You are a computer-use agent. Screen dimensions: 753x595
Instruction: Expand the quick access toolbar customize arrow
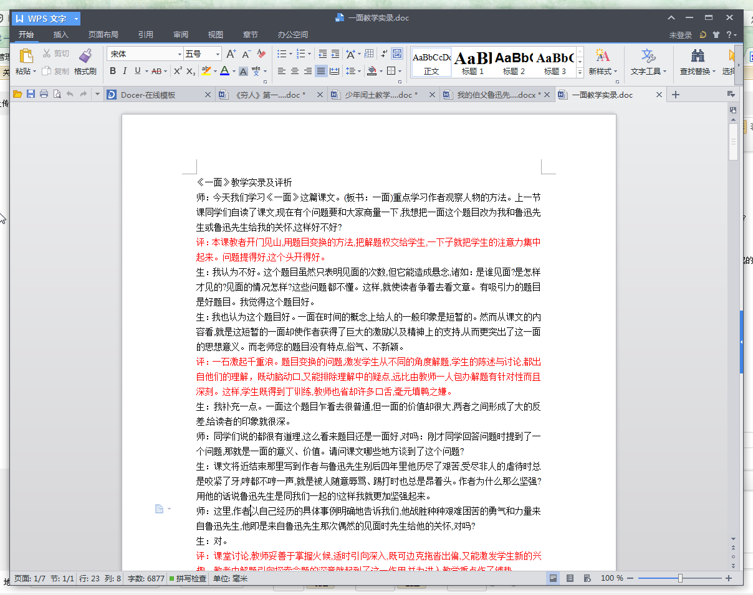(x=97, y=95)
